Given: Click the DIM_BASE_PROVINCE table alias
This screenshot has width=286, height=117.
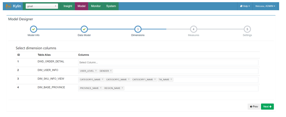Looking at the screenshot, I should (x=51, y=87).
